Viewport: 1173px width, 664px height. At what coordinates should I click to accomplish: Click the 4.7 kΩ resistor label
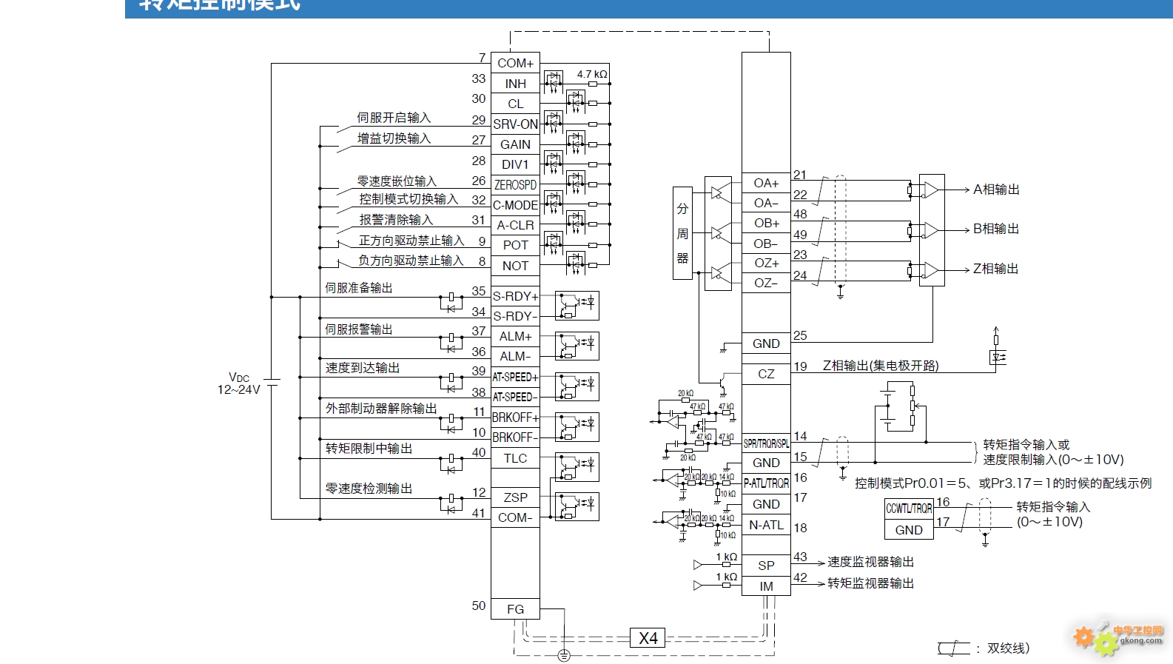click(592, 74)
